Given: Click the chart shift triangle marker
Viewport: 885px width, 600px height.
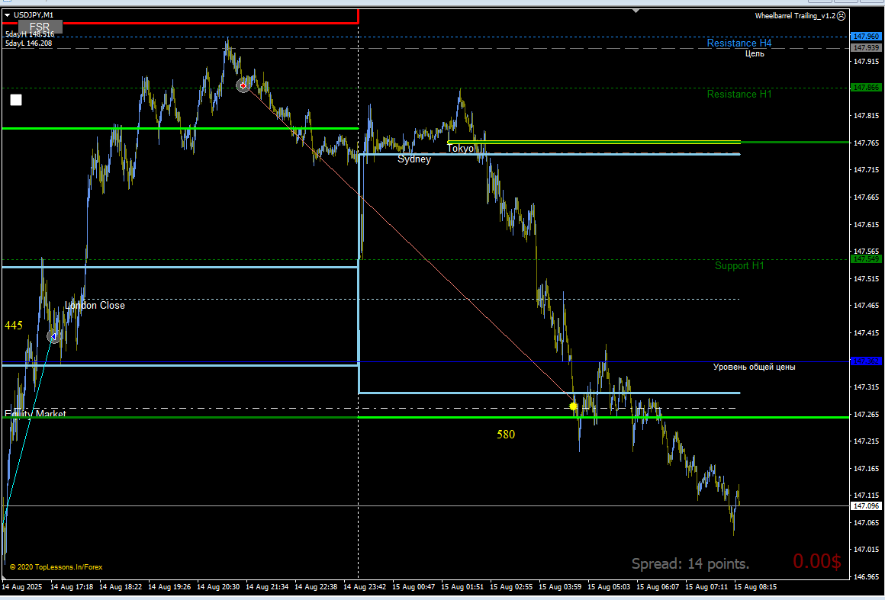Looking at the screenshot, I should tap(636, 11).
